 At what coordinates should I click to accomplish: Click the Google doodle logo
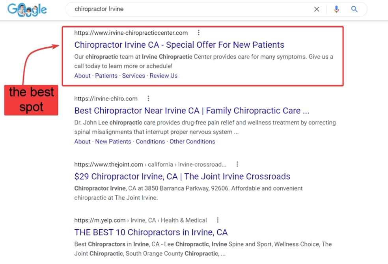[x=26, y=9]
